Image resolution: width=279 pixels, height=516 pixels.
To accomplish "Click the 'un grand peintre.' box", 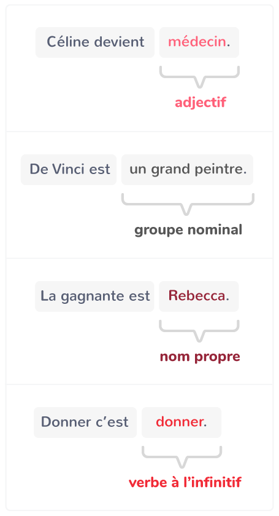I will 188,170.
